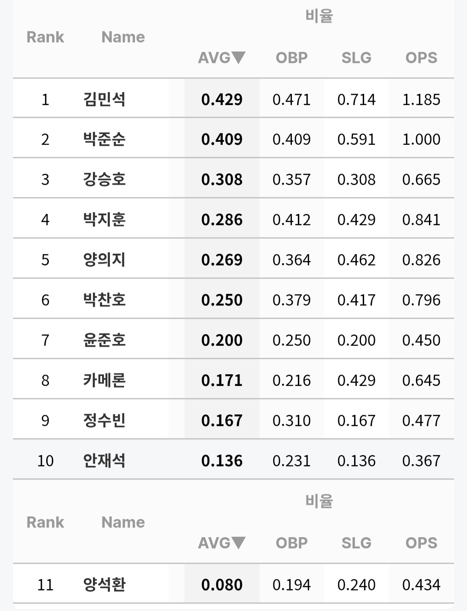Screen dimensions: 467x611
Task: Click the player name 윤준호
Action: [104, 340]
